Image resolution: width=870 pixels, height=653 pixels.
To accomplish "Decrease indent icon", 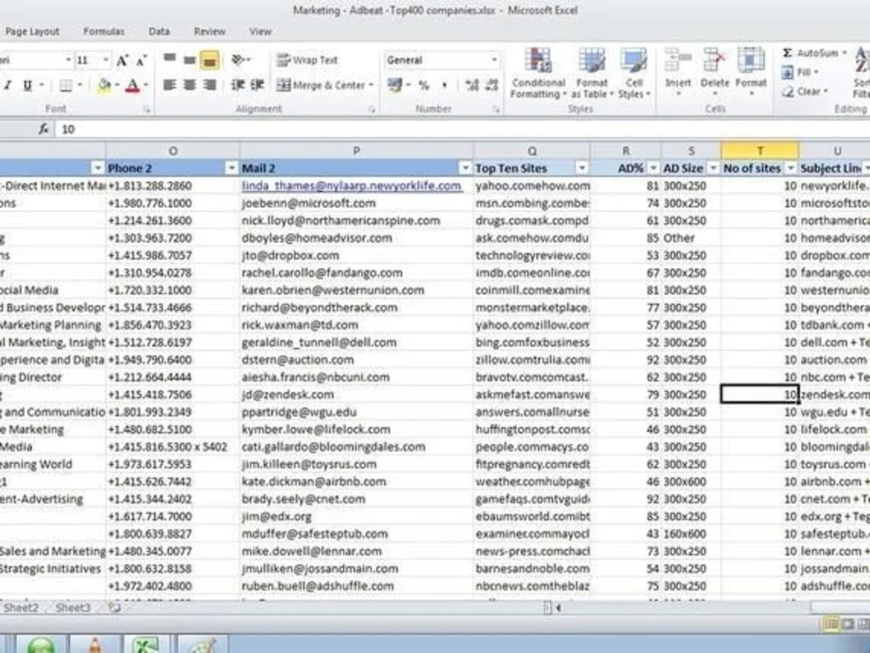I will pyautogui.click(x=238, y=85).
